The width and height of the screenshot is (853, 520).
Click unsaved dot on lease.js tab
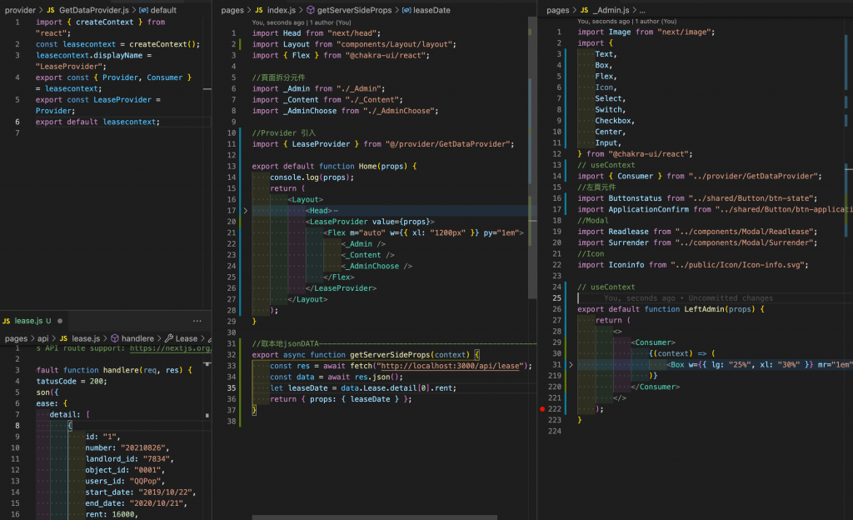point(60,321)
